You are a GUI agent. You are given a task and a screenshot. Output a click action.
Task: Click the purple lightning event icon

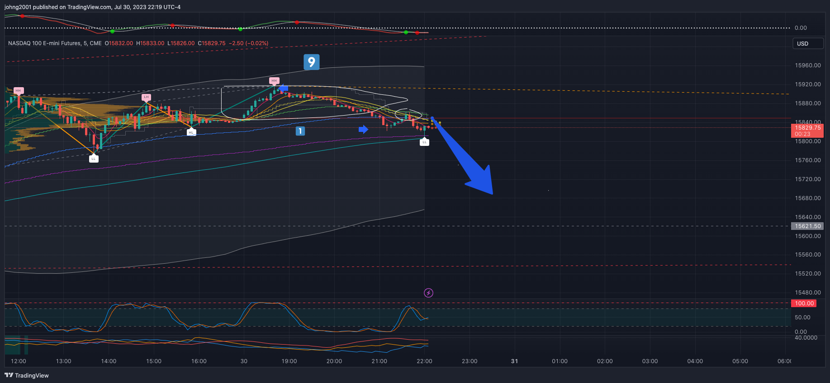428,293
